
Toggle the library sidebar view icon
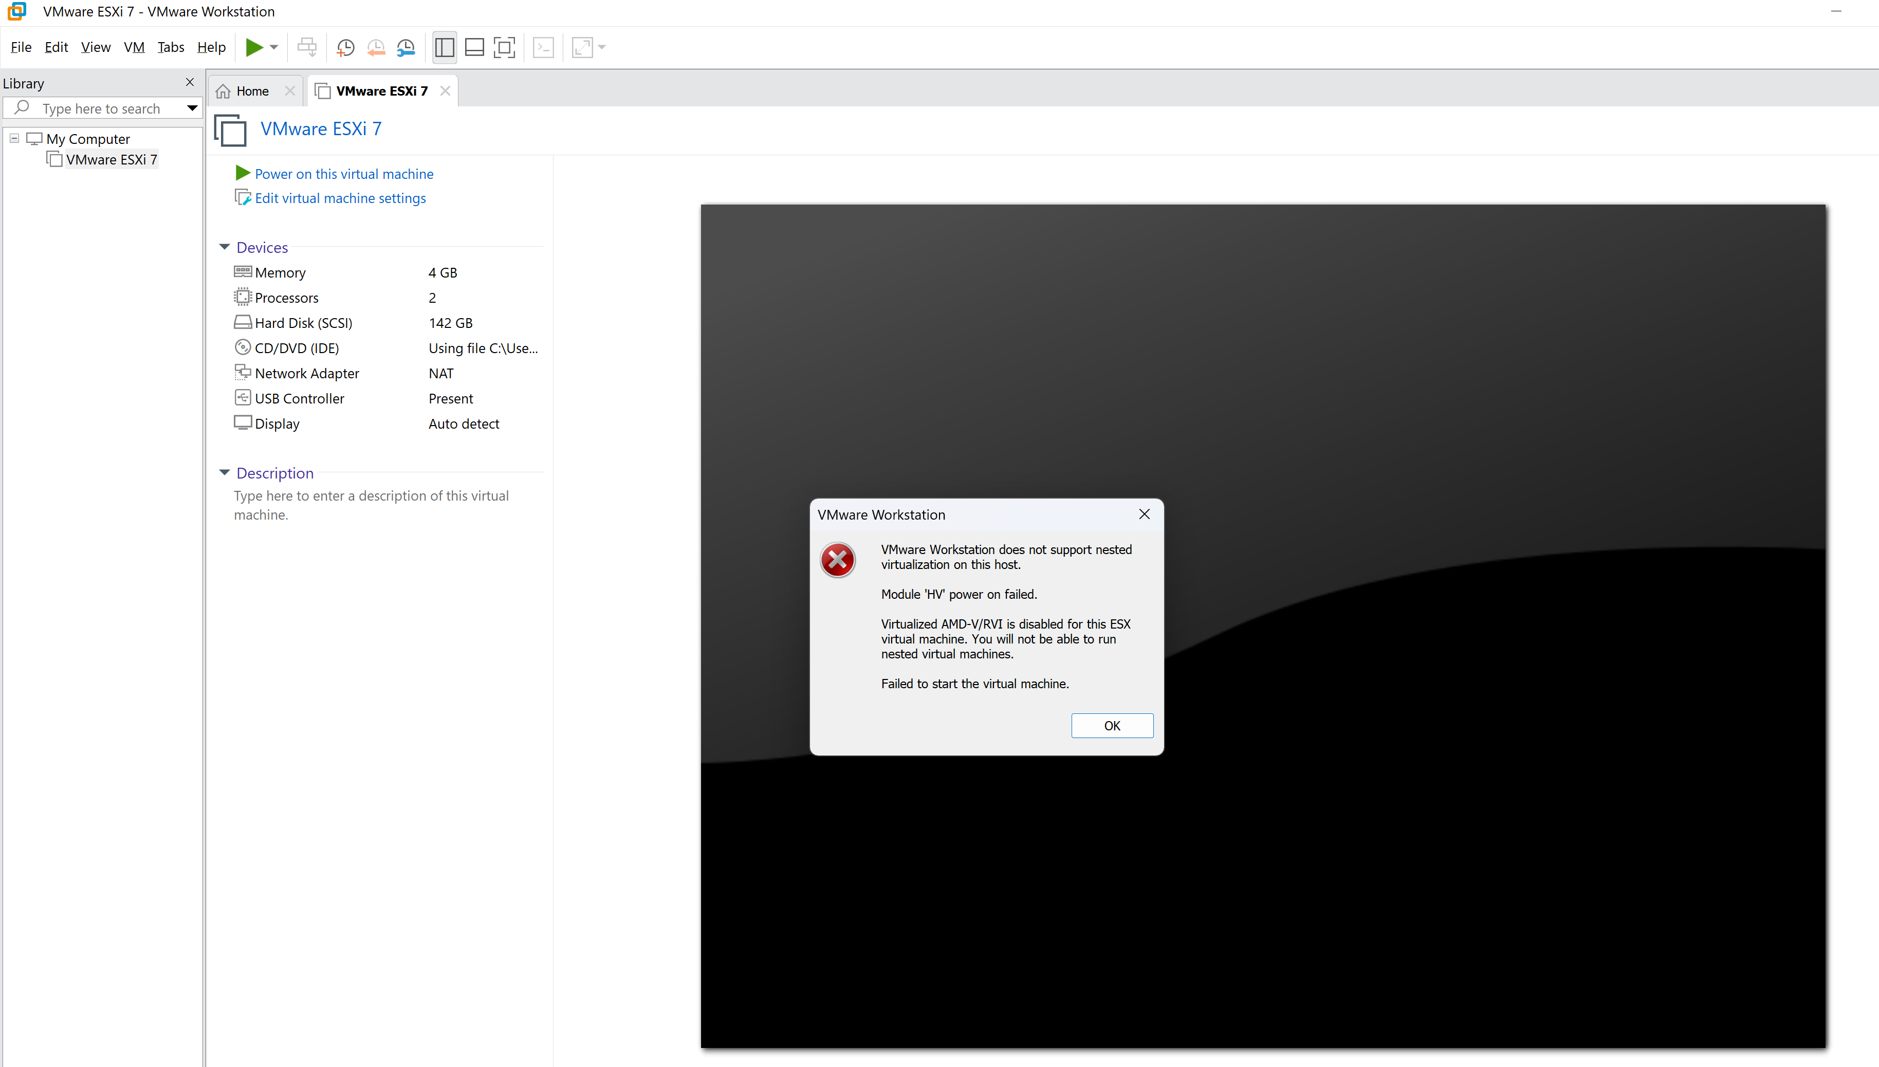coord(445,48)
